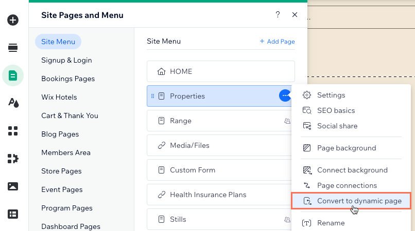Click the help question mark icon

tap(278, 14)
